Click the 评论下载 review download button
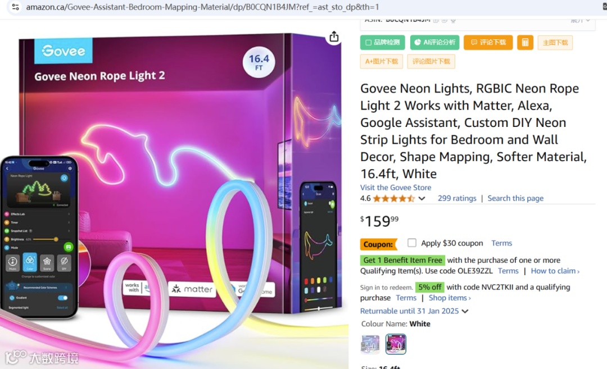 click(488, 43)
